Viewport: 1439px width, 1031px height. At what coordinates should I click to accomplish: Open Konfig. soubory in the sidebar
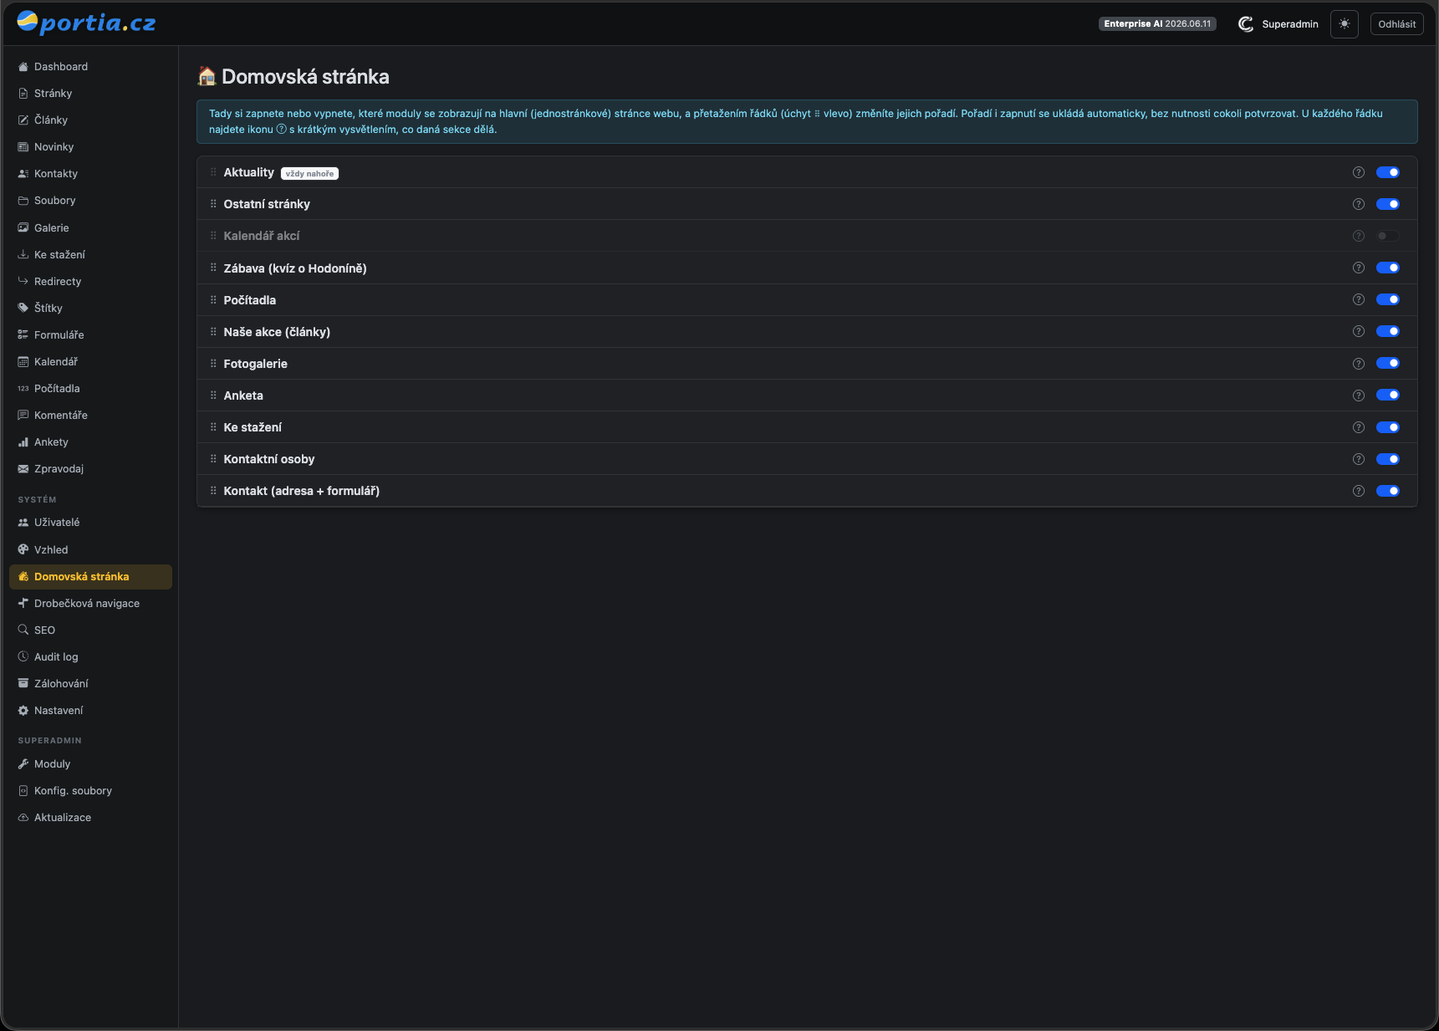(x=90, y=790)
